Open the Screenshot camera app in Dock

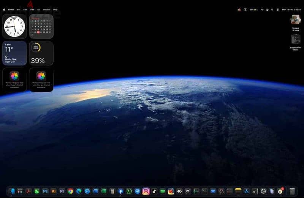(x=188, y=191)
